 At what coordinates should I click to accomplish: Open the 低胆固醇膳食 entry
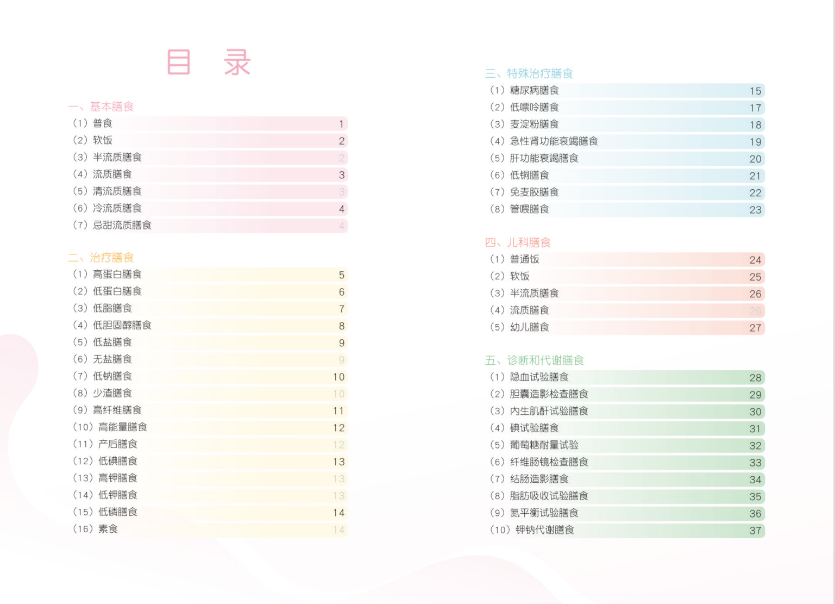[x=122, y=325]
